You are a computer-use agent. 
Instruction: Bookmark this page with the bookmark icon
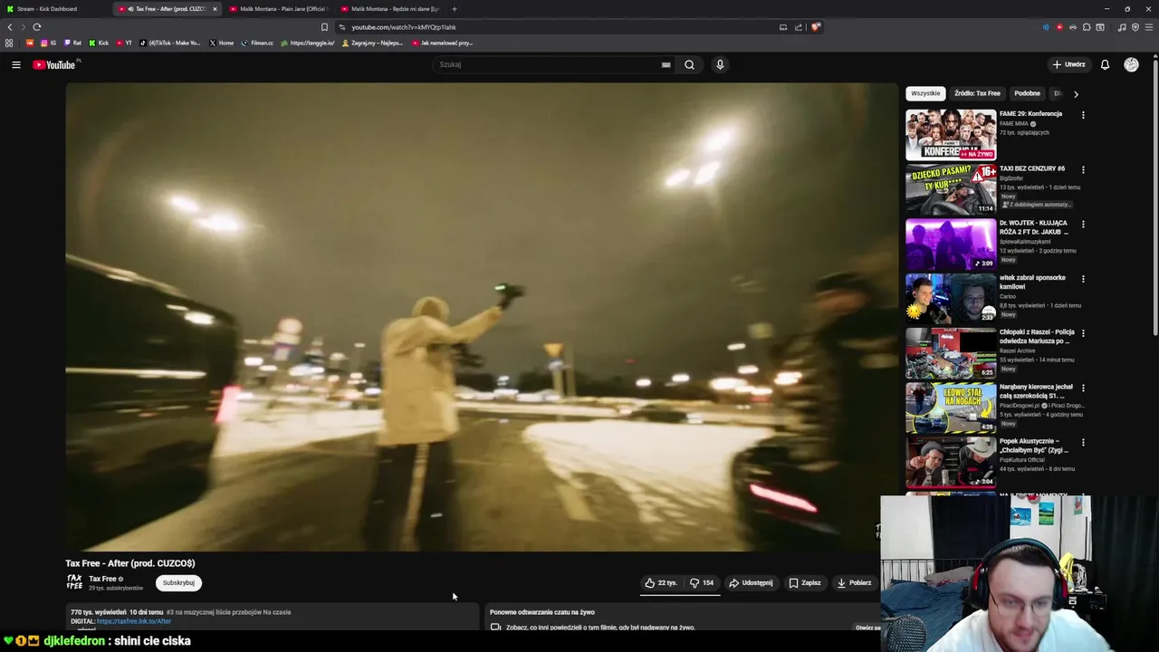click(x=324, y=27)
